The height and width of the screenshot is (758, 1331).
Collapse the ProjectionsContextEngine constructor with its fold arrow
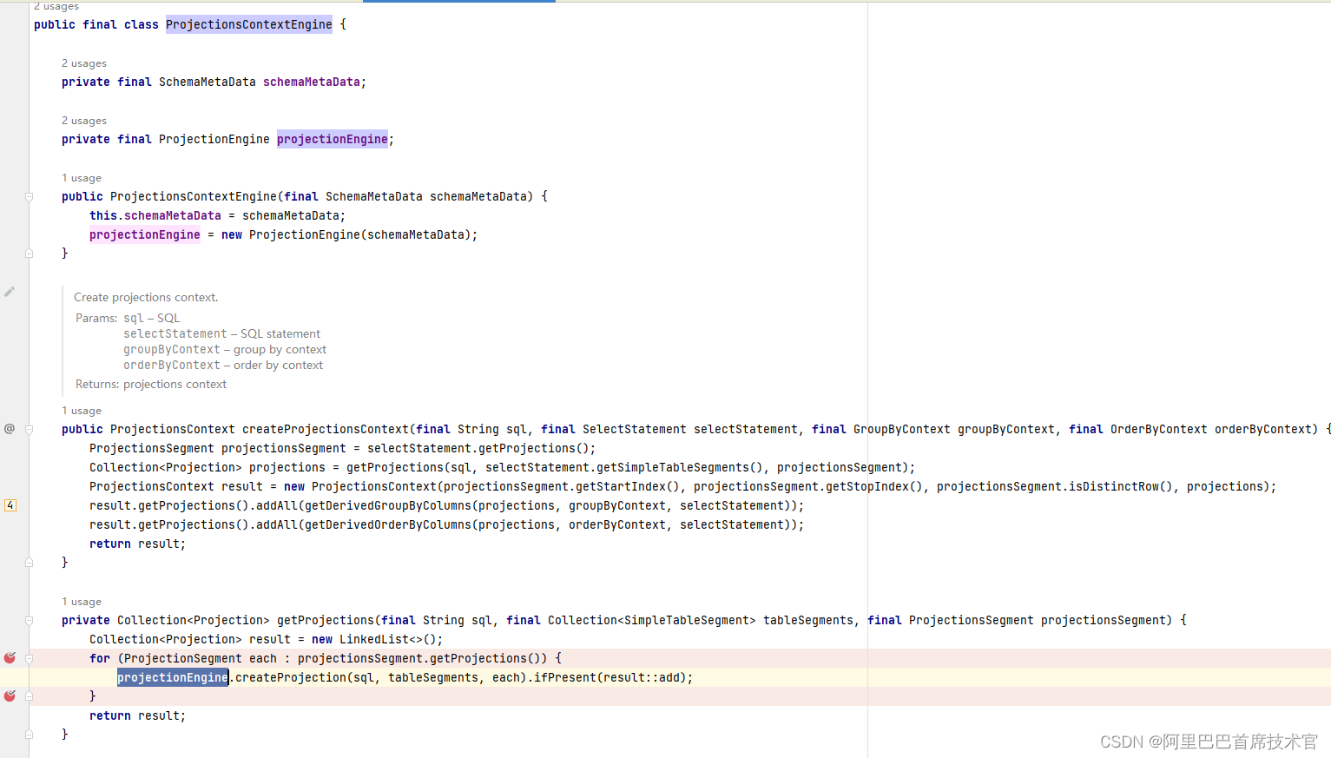tap(29, 196)
